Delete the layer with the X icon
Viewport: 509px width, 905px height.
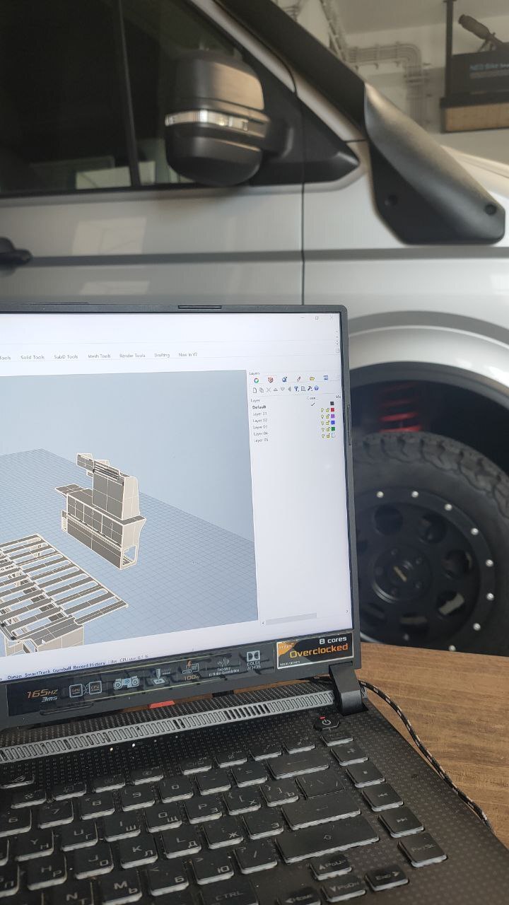pos(269,389)
